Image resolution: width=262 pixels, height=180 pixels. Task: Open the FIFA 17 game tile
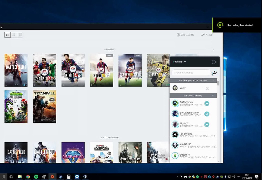pyautogui.click(x=158, y=70)
